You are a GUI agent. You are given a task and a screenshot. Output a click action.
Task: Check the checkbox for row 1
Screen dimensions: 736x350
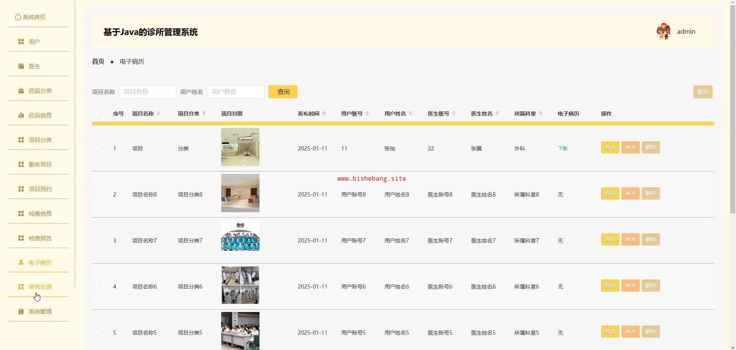pos(97,149)
